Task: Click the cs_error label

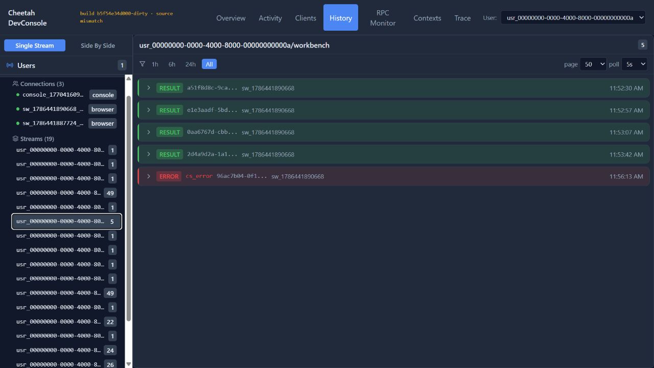Action: click(x=199, y=176)
